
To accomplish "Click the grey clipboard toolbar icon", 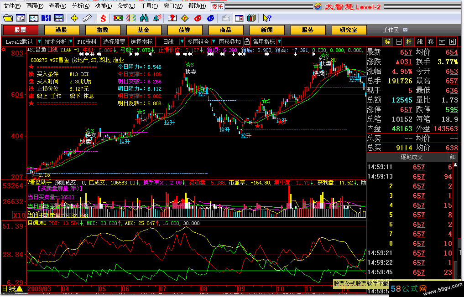I will (x=226, y=18).
